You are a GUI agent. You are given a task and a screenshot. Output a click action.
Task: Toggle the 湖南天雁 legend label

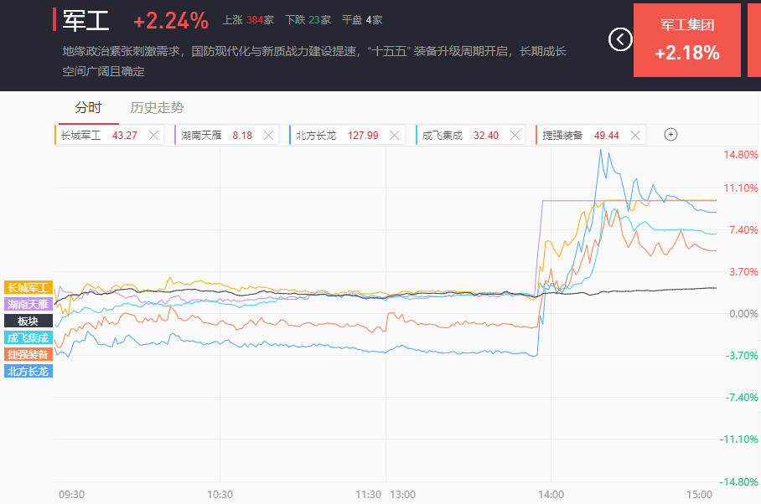click(29, 304)
